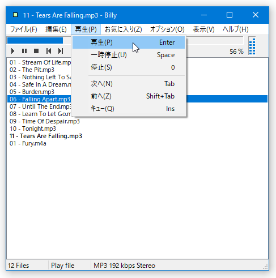Select 06 - Falling Apart.mp3

(x=40, y=99)
